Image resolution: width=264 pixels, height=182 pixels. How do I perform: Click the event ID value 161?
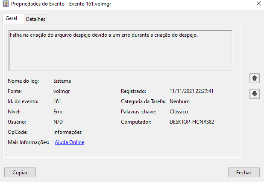[57, 101]
